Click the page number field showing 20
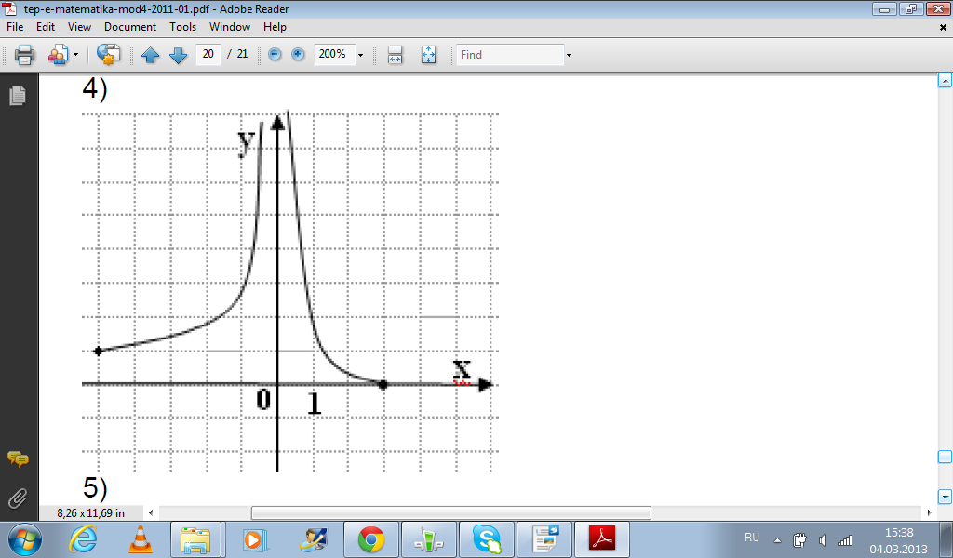This screenshot has height=558, width=953. pyautogui.click(x=208, y=55)
